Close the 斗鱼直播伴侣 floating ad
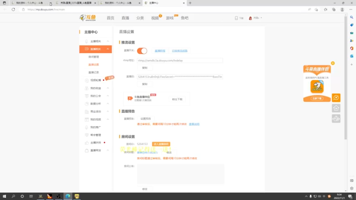This screenshot has width=356, height=200. [332, 63]
